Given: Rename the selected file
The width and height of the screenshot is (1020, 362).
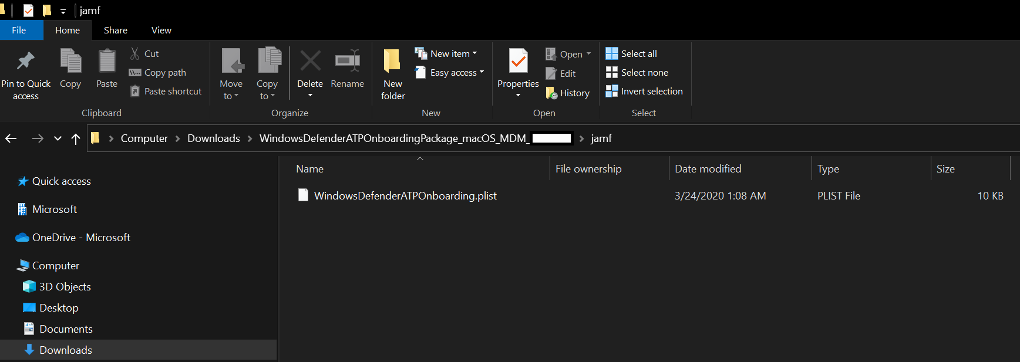Looking at the screenshot, I should coord(348,69).
